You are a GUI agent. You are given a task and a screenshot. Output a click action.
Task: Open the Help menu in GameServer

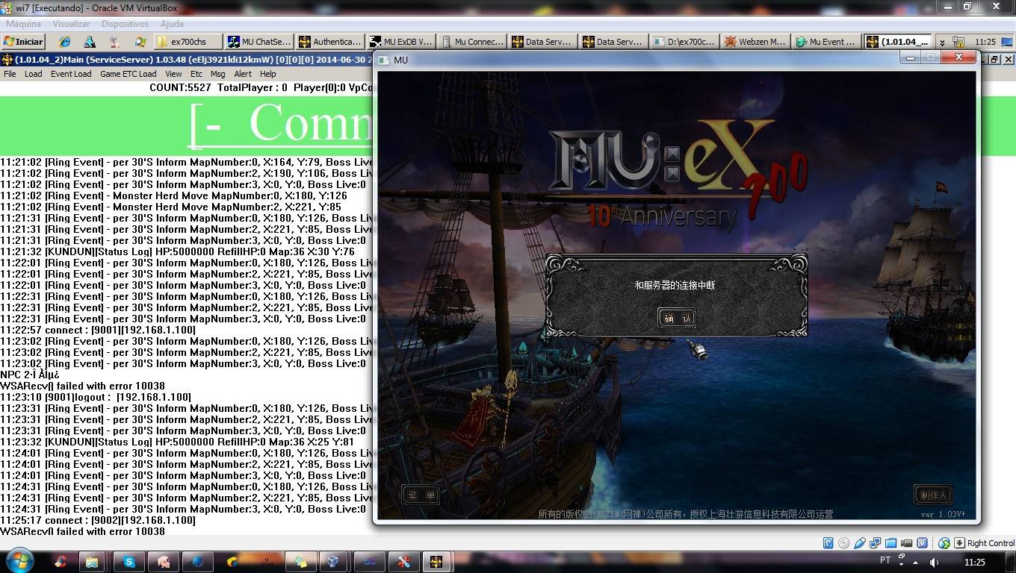(268, 74)
